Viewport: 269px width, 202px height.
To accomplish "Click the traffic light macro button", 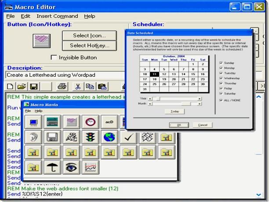I will [91, 137].
